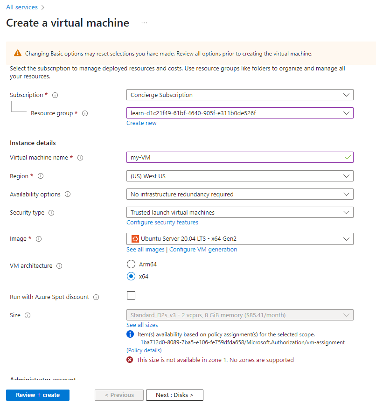The height and width of the screenshot is (404, 376).
Task: Click Configure VM generation link
Action: (203, 250)
